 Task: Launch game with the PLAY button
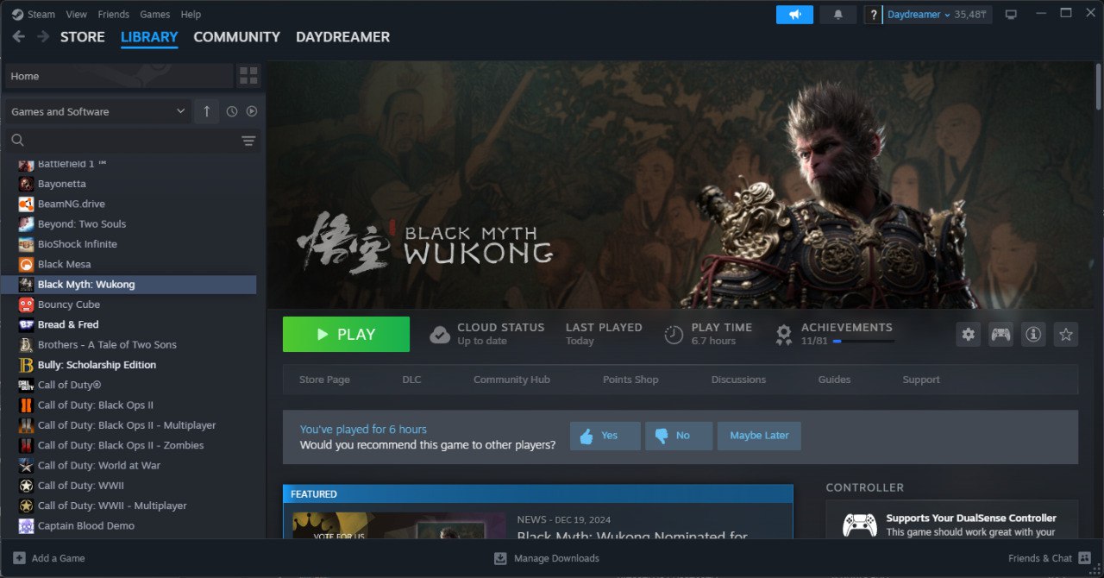coord(346,334)
